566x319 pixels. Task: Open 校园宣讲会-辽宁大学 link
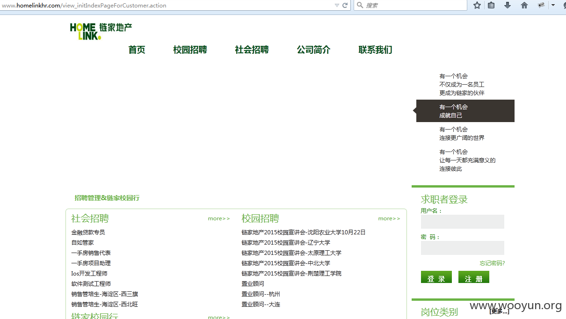click(286, 243)
